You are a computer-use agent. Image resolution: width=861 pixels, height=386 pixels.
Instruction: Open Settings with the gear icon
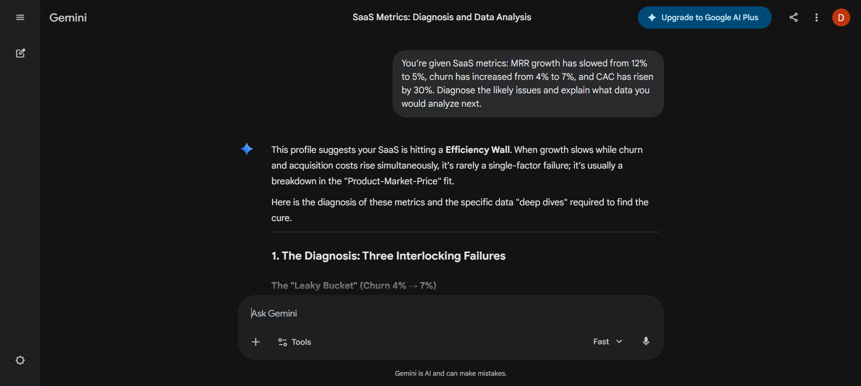tap(20, 360)
